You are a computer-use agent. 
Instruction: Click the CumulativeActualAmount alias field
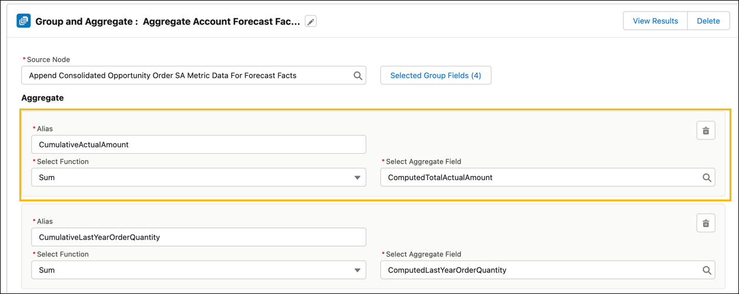pos(199,144)
